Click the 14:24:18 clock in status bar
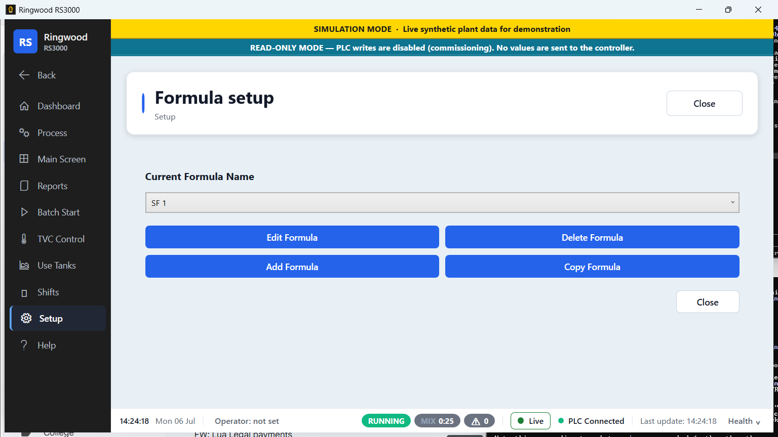 click(x=134, y=421)
